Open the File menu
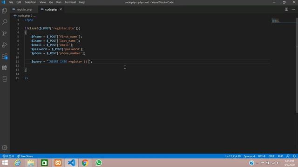This screenshot has height=167, width=298. 11,2
